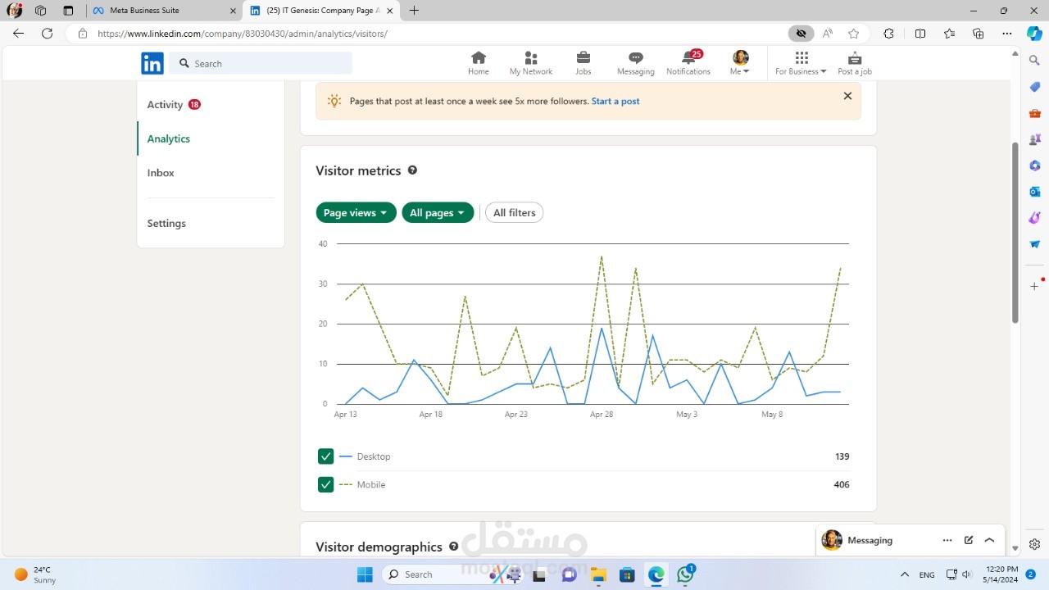Open Visitor metrics help question icon
The width and height of the screenshot is (1049, 590).
point(412,170)
